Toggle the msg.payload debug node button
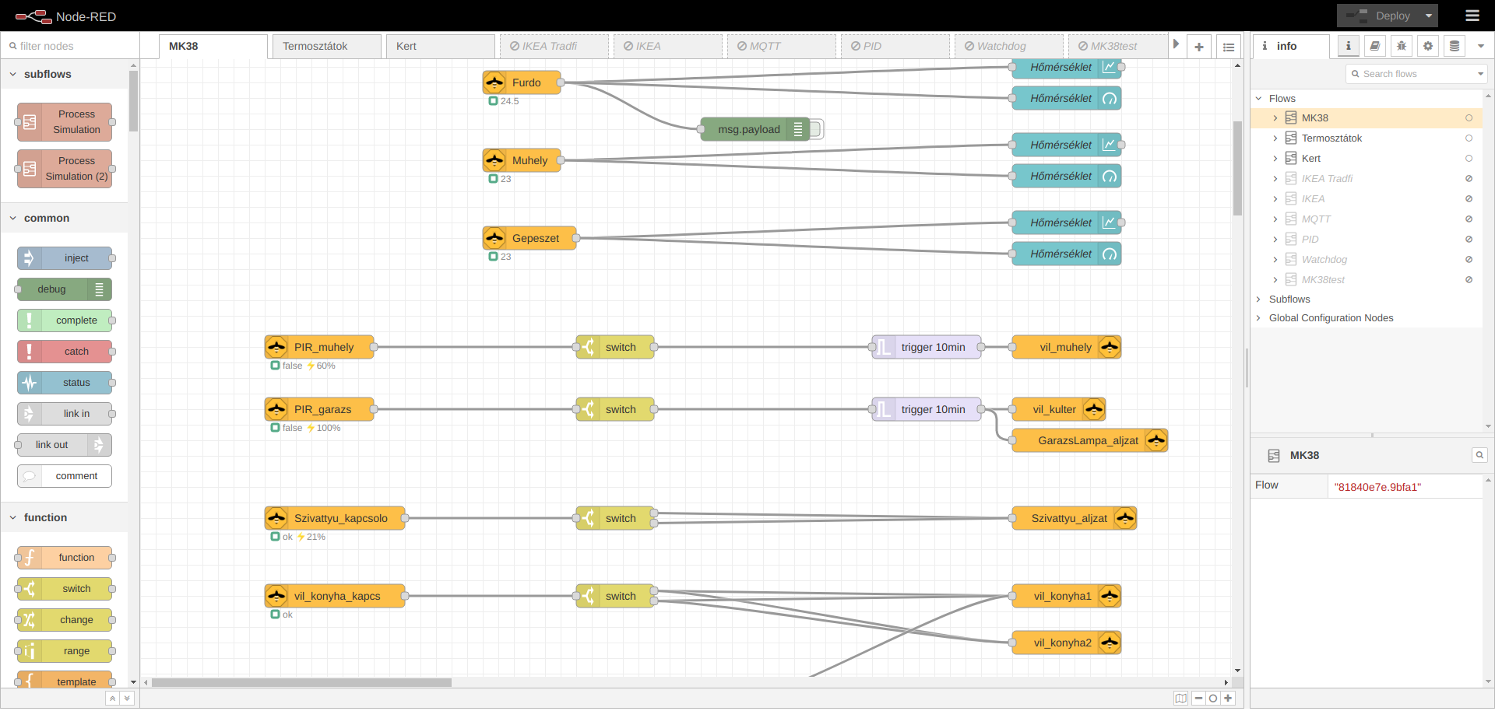 (816, 129)
